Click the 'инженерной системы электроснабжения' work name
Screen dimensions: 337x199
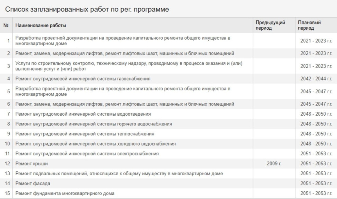[x=87, y=154]
